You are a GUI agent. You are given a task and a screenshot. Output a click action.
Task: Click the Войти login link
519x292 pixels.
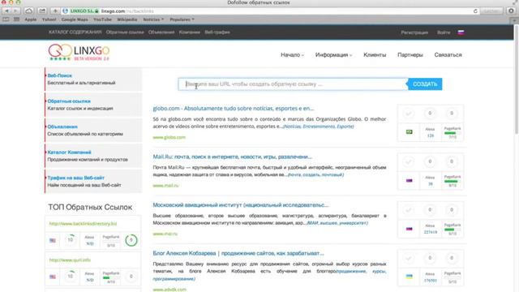coord(444,32)
